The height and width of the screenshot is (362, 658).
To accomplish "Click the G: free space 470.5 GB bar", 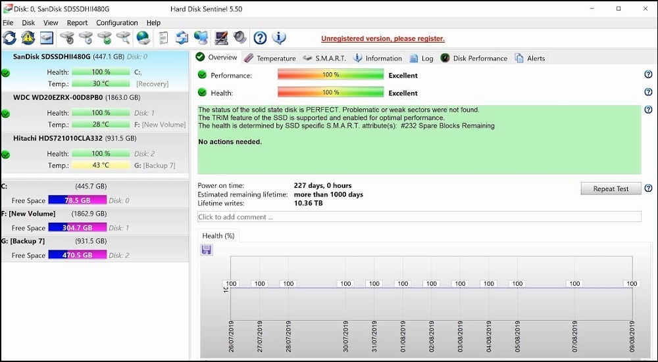I will [78, 255].
